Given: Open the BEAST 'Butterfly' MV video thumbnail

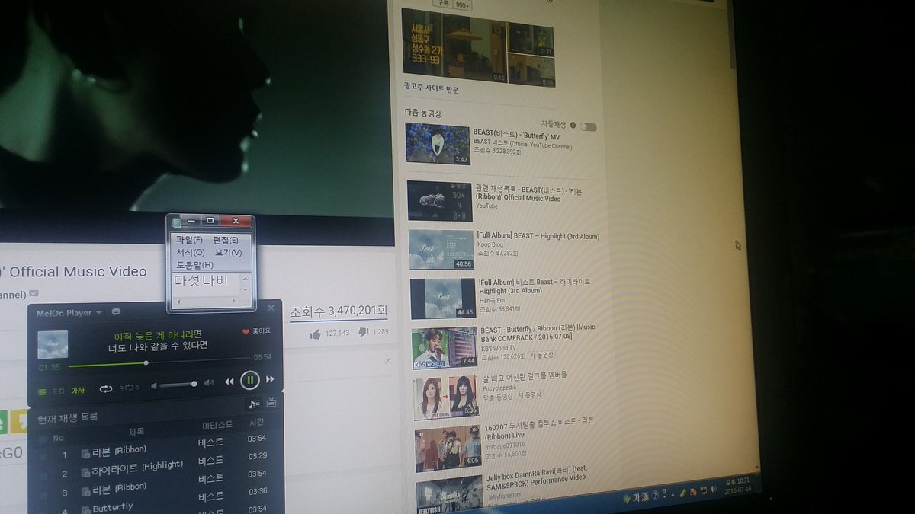Looking at the screenshot, I should (437, 143).
